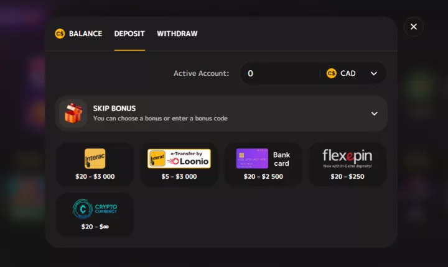The width and height of the screenshot is (448, 267).
Task: Click the account balance value 0
Action: tap(250, 74)
